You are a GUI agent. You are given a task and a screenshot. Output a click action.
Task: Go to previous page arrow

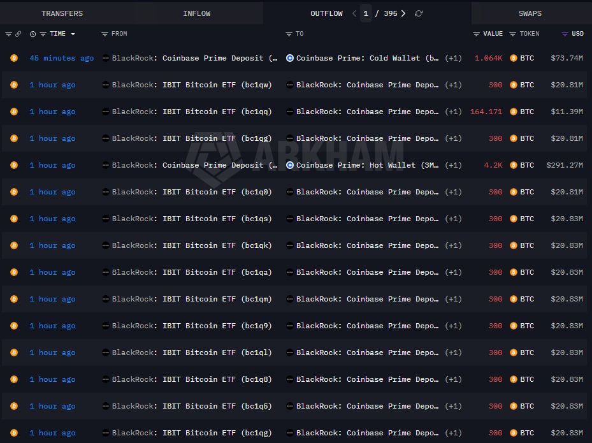(354, 13)
